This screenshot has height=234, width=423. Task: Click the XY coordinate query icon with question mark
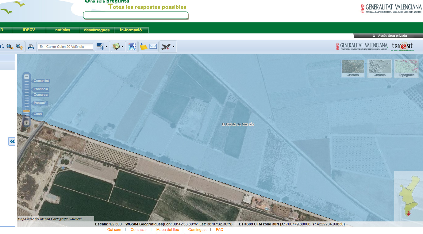[x=19, y=47]
